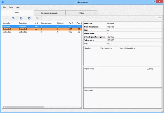Select the Items tab
Image resolution: width=164 pixels, height=113 pixels.
(17, 13)
